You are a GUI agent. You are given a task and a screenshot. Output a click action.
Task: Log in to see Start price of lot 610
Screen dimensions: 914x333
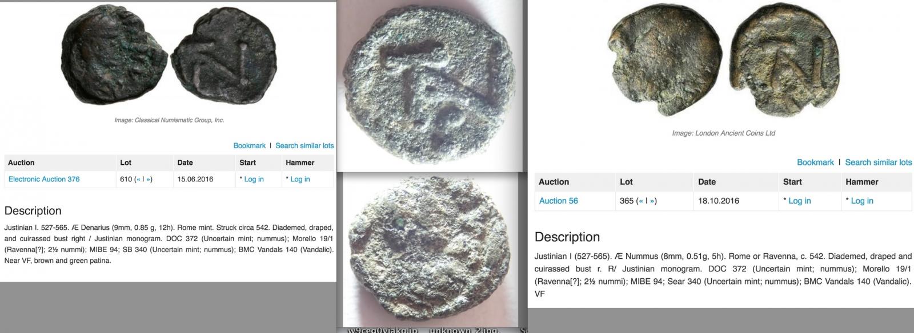click(x=254, y=179)
